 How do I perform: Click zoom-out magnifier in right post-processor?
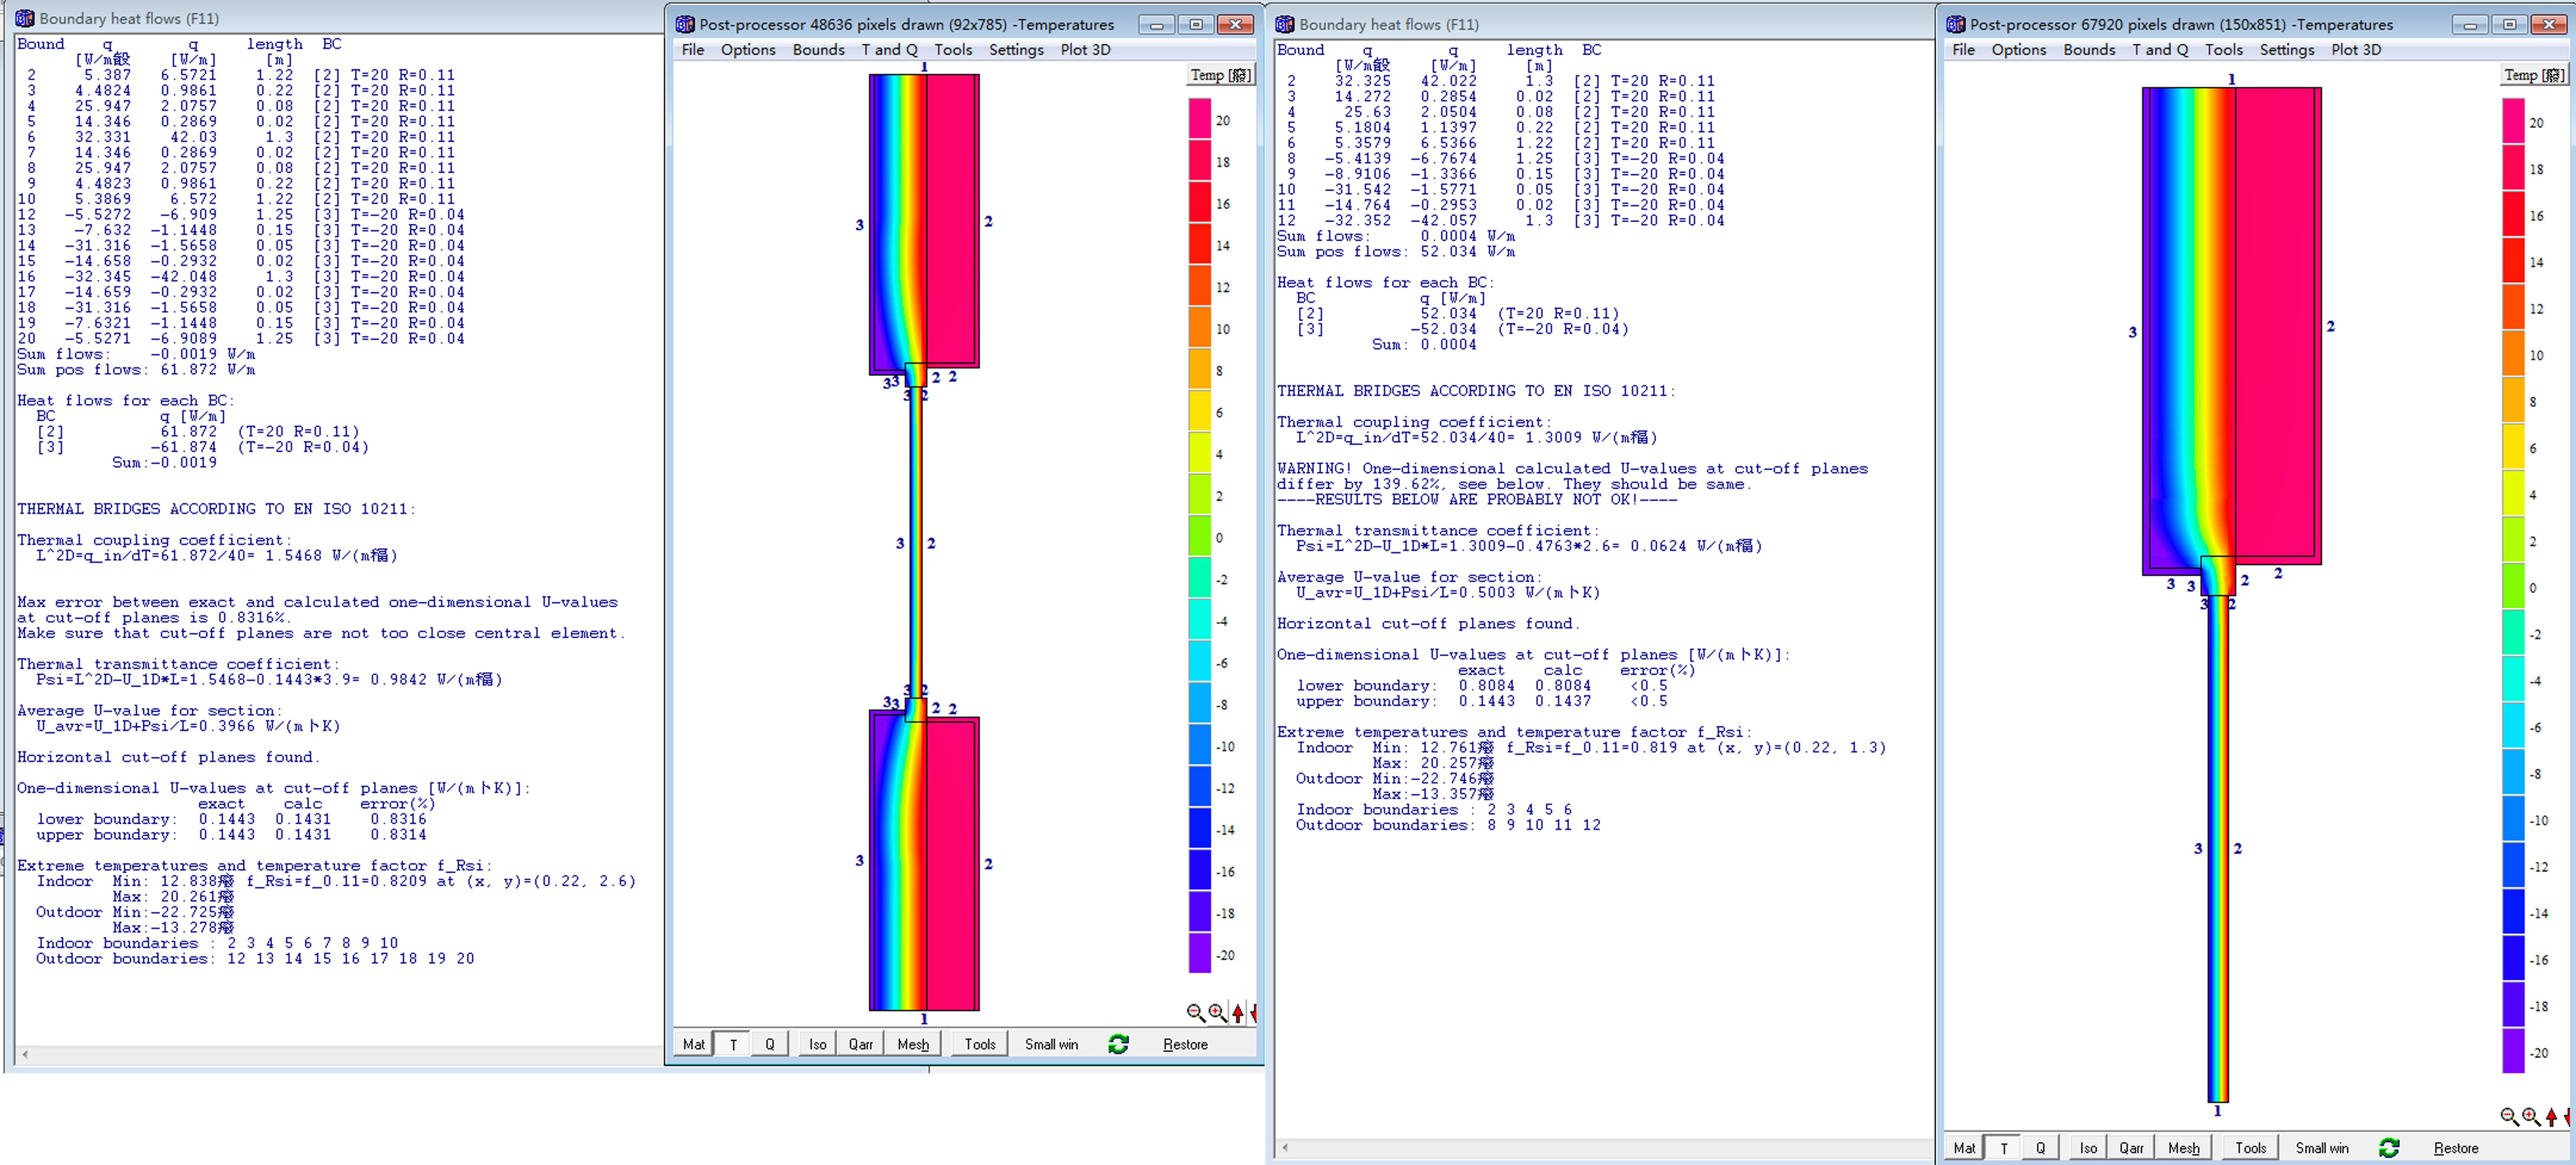2509,1116
